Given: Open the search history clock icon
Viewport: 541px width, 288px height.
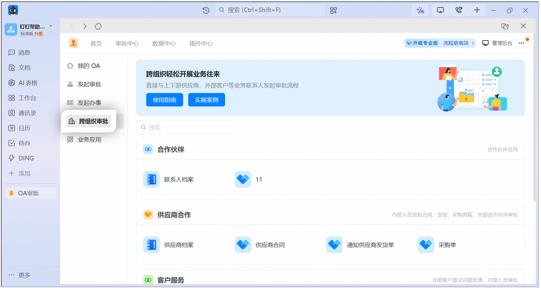Looking at the screenshot, I should pyautogui.click(x=206, y=10).
